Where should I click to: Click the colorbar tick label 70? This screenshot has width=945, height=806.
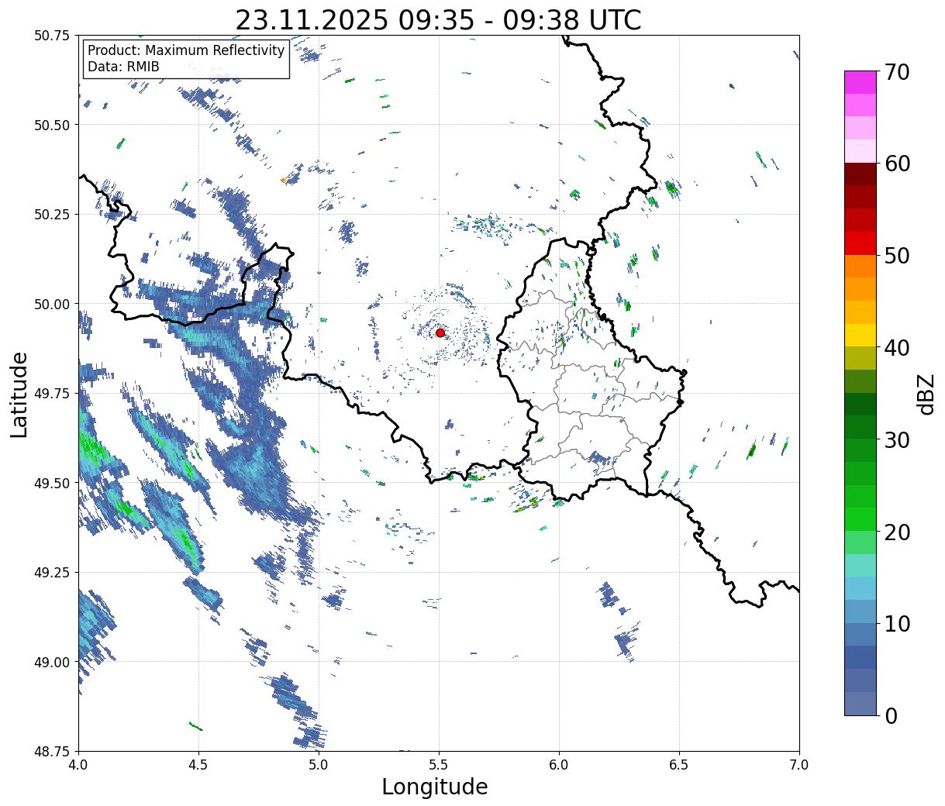point(897,72)
